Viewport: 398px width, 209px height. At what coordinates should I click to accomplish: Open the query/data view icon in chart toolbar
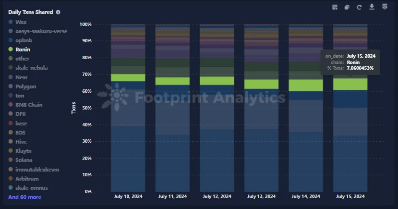coord(335,7)
